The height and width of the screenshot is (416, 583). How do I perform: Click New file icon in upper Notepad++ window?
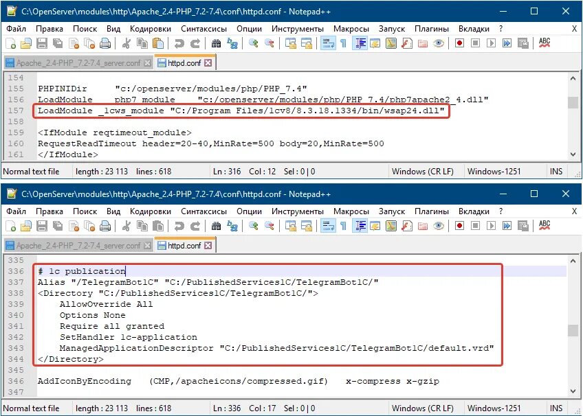coord(11,44)
